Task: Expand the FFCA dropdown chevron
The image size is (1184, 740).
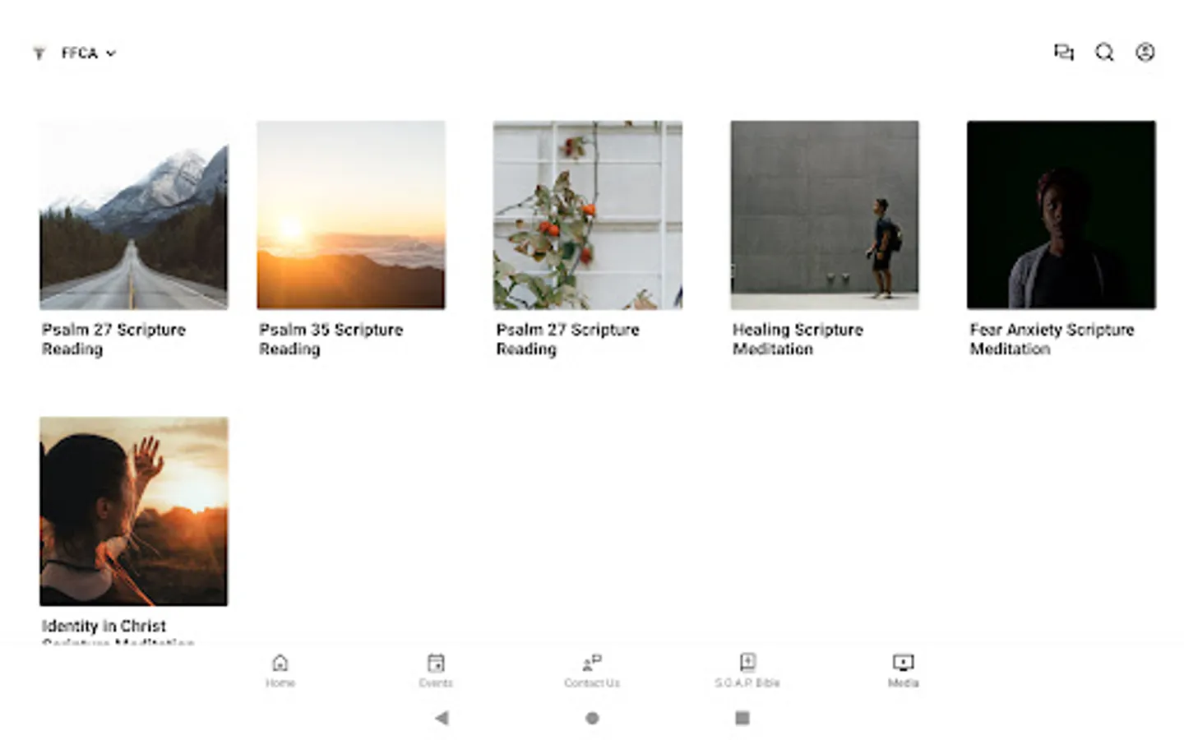Action: pyautogui.click(x=111, y=53)
